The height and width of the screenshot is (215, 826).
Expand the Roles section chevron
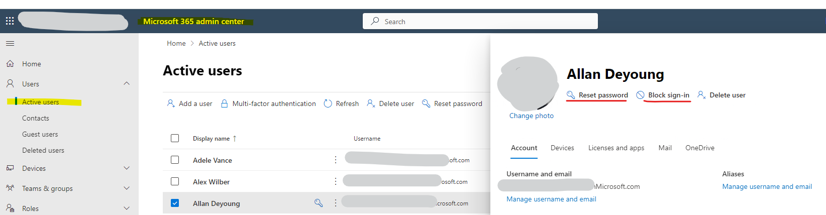[x=127, y=208]
